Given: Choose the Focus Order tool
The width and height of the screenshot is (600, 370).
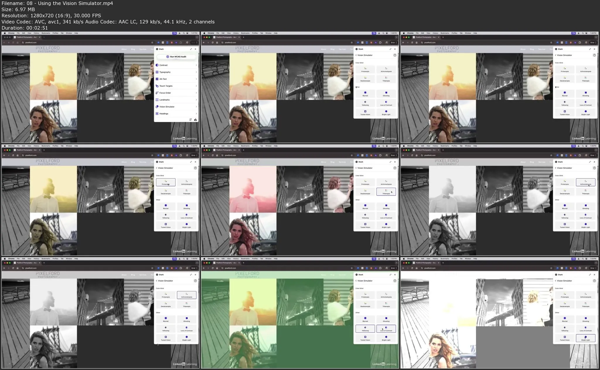Looking at the screenshot, I should (x=165, y=93).
